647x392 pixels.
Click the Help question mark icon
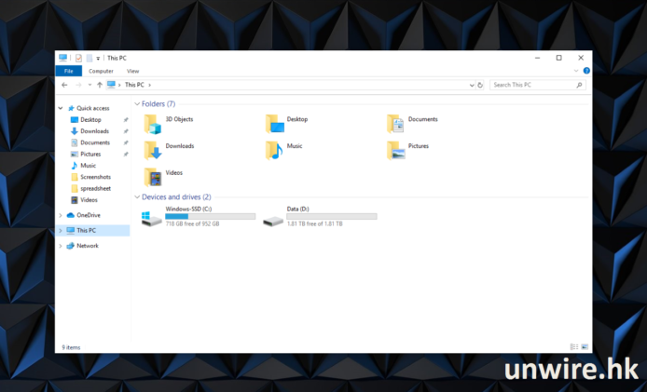pos(586,71)
